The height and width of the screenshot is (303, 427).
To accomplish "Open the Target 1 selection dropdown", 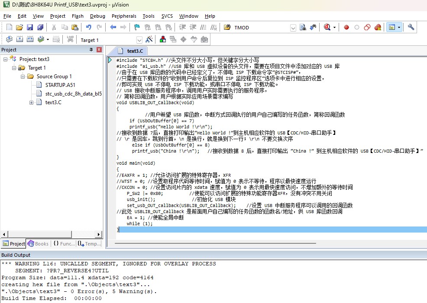I will 139,40.
